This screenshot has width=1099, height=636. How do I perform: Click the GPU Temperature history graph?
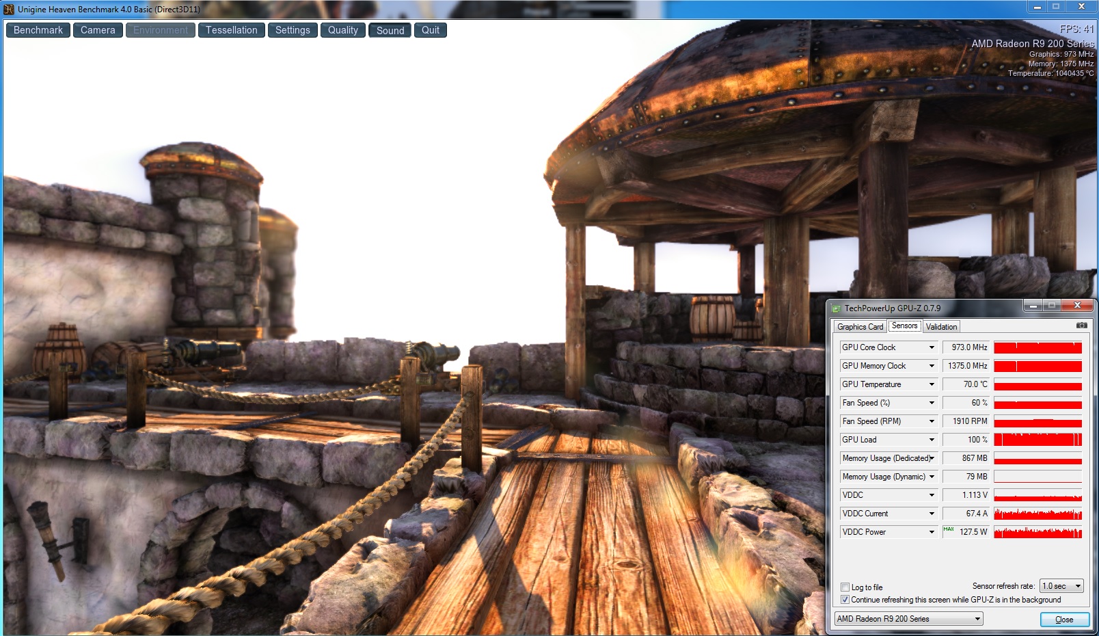pyautogui.click(x=1038, y=384)
